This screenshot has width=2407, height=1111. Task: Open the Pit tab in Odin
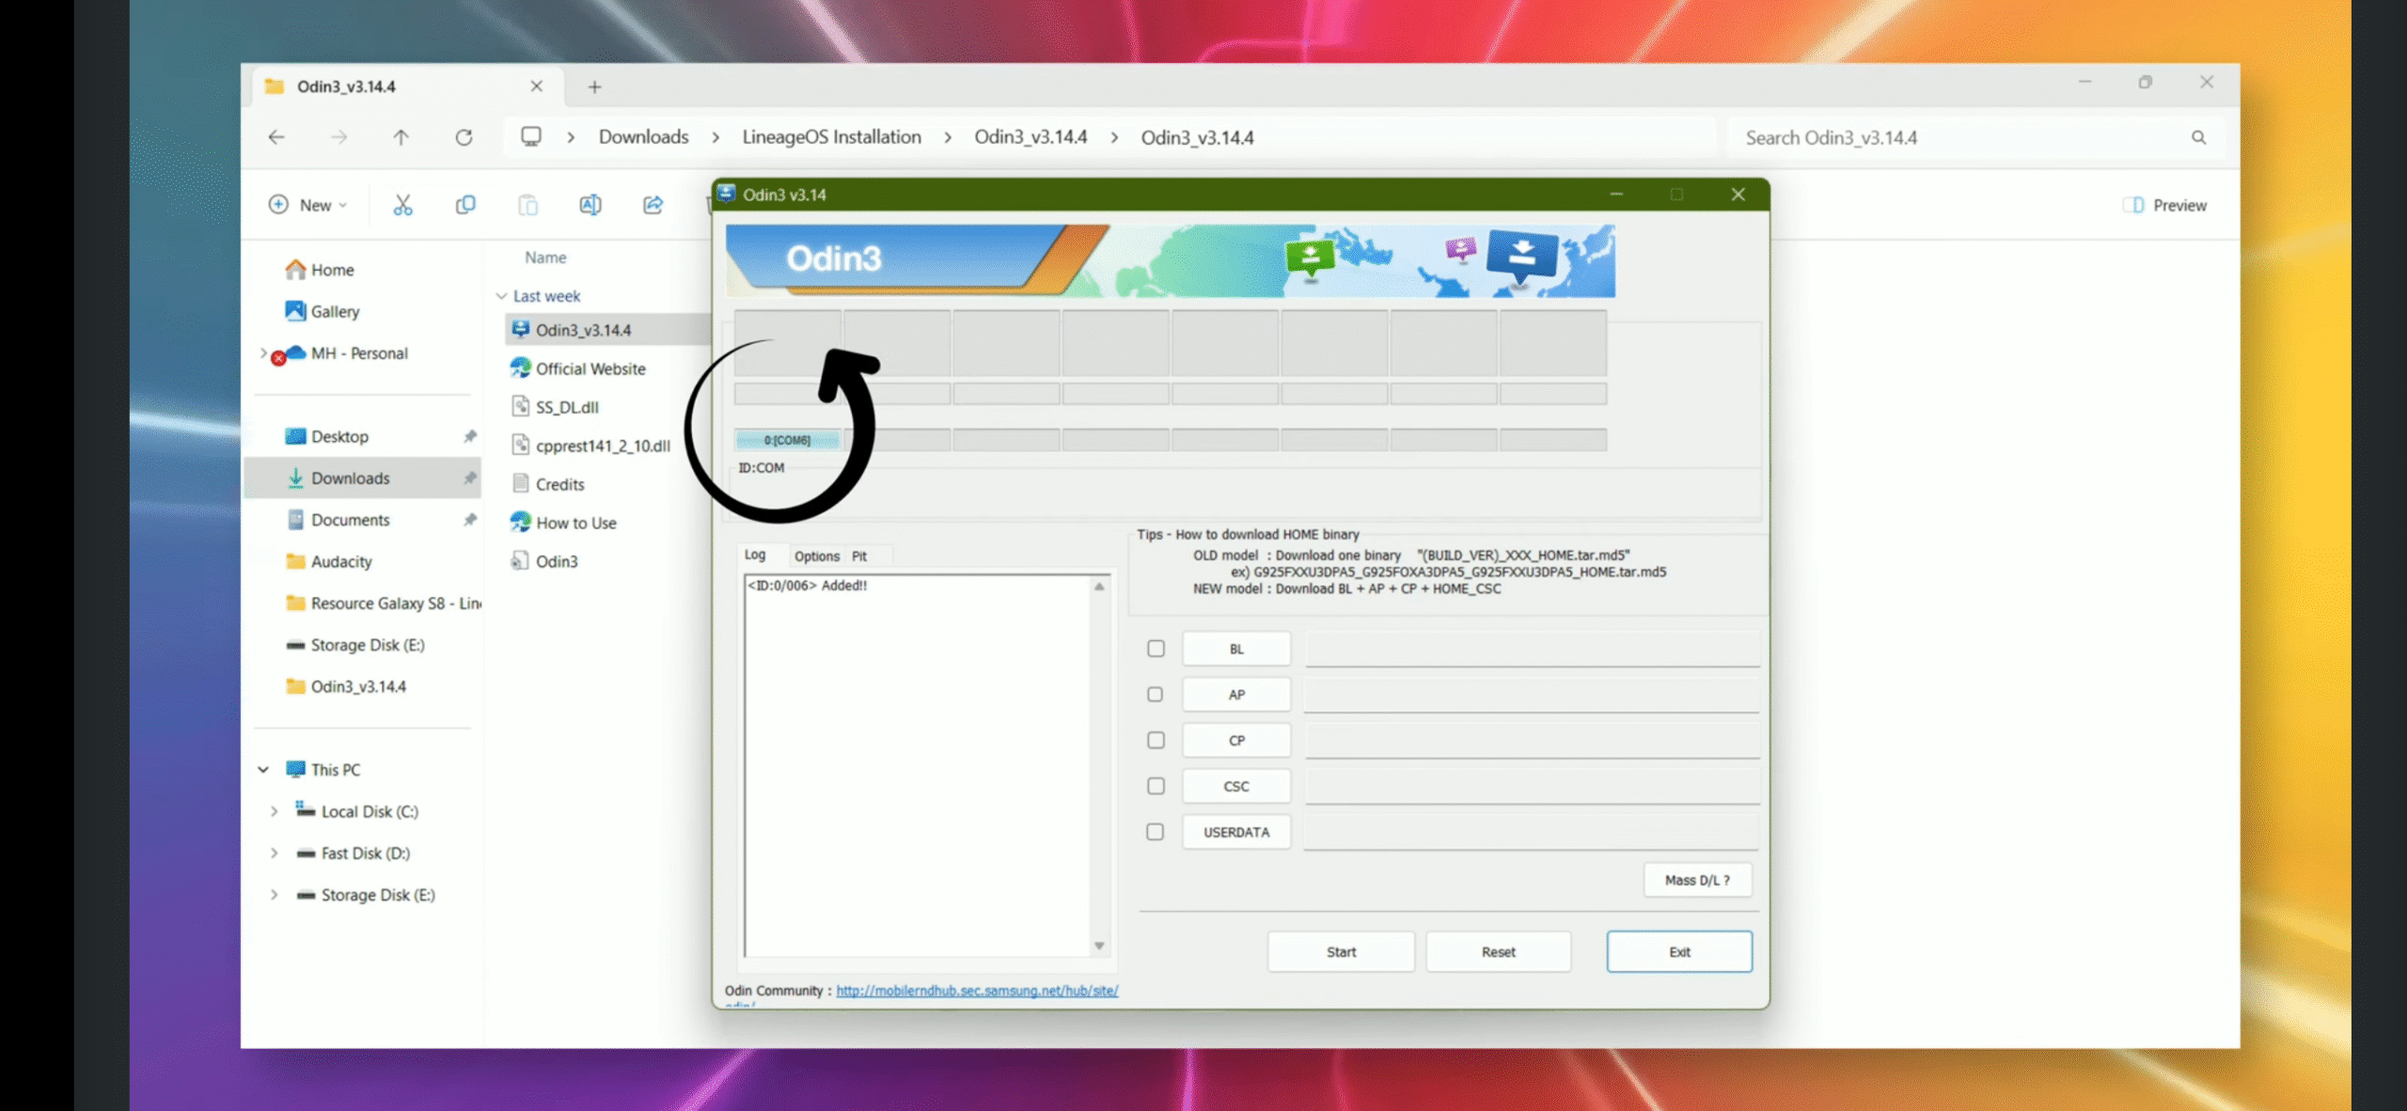[859, 556]
